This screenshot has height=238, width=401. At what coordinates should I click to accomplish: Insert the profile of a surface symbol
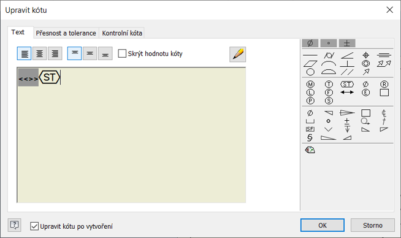329,72
